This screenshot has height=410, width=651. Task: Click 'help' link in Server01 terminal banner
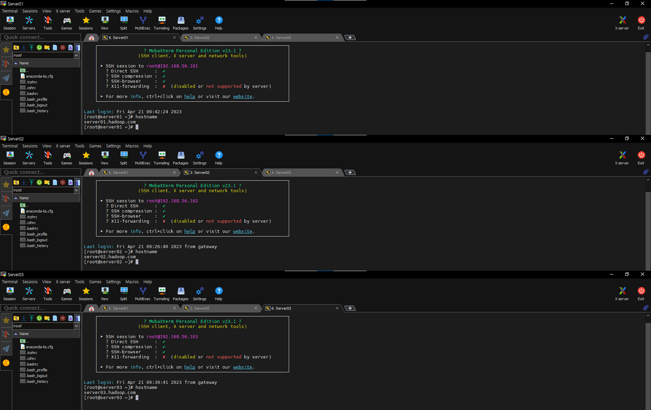pyautogui.click(x=190, y=96)
